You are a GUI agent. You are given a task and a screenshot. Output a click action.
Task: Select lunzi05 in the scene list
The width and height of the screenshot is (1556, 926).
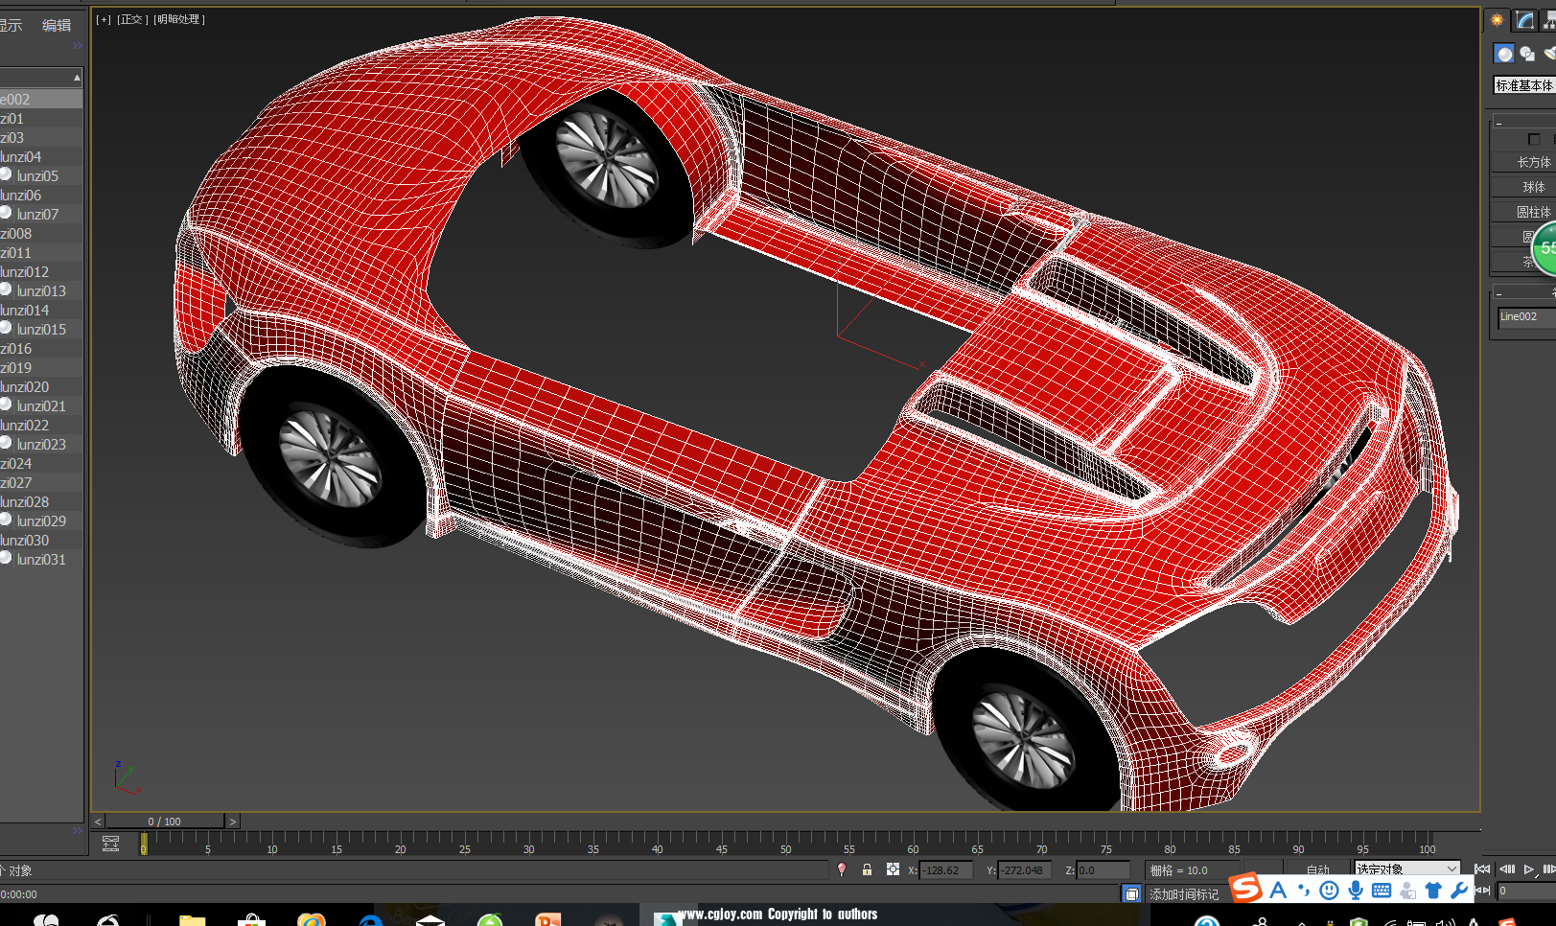point(37,176)
